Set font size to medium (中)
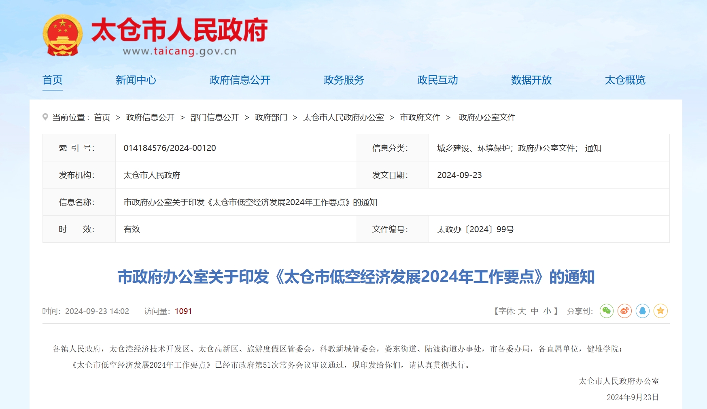 pyautogui.click(x=535, y=311)
